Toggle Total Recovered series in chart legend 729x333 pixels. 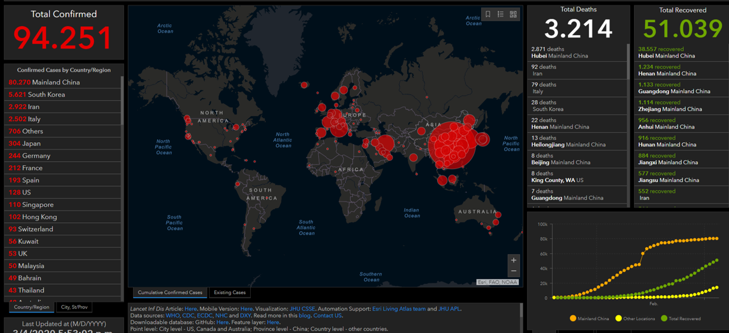(x=681, y=319)
